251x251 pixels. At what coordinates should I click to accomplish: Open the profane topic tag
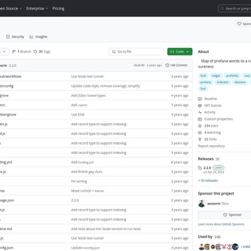pyautogui.click(x=205, y=82)
